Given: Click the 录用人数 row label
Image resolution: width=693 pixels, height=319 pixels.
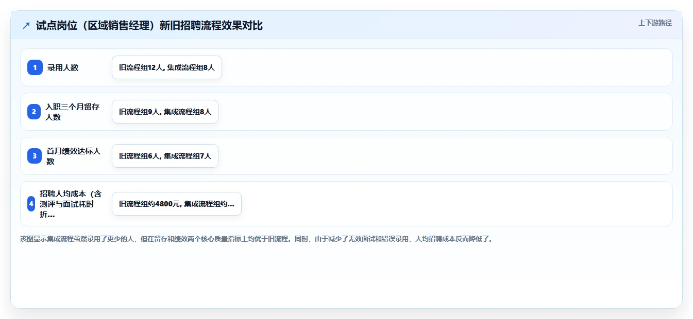Looking at the screenshot, I should (x=63, y=67).
